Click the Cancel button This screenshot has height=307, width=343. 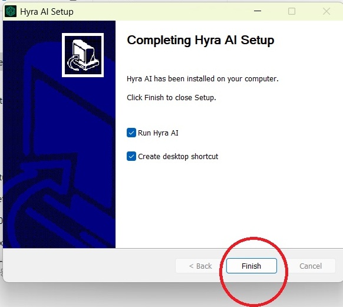coord(311,266)
